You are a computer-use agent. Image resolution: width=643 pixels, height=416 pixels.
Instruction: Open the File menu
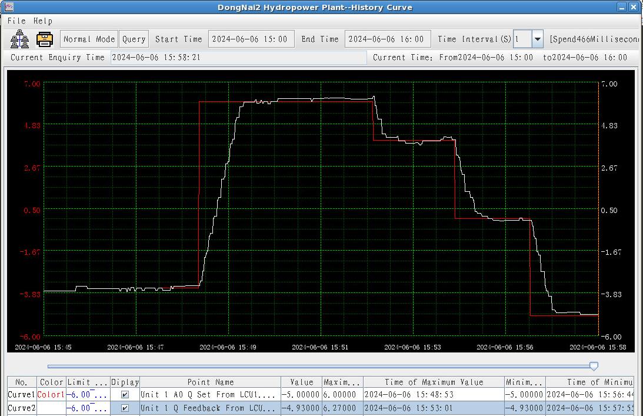[16, 21]
